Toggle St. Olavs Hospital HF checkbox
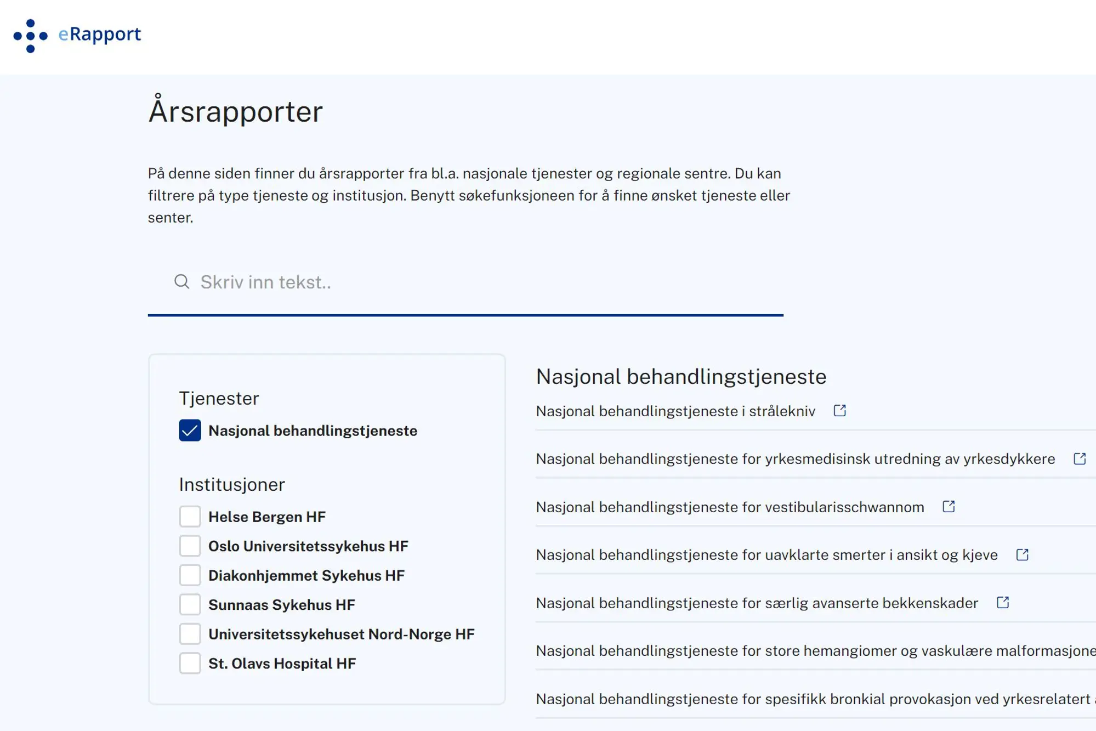 (190, 664)
